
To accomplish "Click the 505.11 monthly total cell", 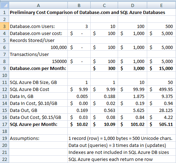I will pos(161,124).
